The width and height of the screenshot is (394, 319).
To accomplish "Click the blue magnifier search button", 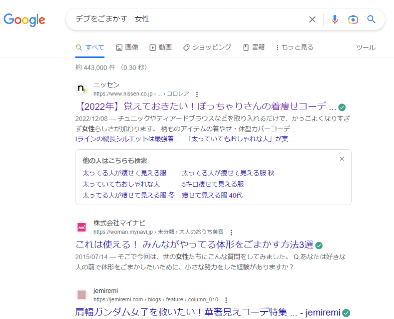I will (371, 19).
